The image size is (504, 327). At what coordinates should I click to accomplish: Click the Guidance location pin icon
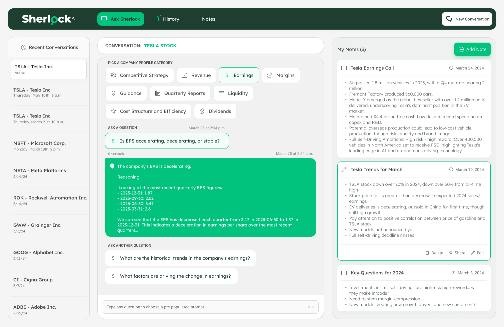(x=113, y=93)
